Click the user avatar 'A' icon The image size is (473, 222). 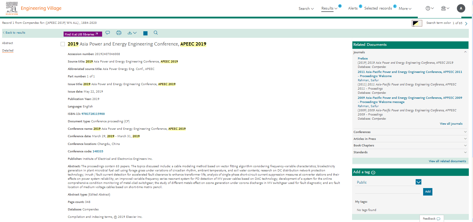point(461,8)
